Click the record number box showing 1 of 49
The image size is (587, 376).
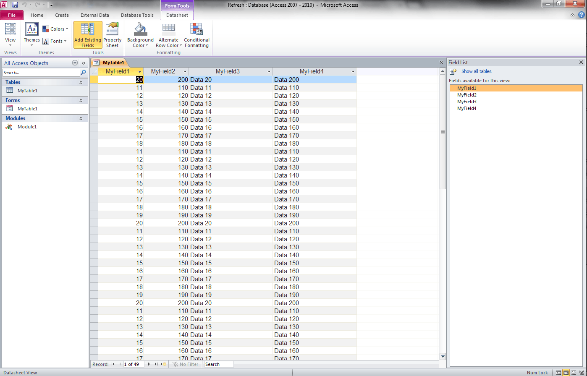click(x=134, y=364)
